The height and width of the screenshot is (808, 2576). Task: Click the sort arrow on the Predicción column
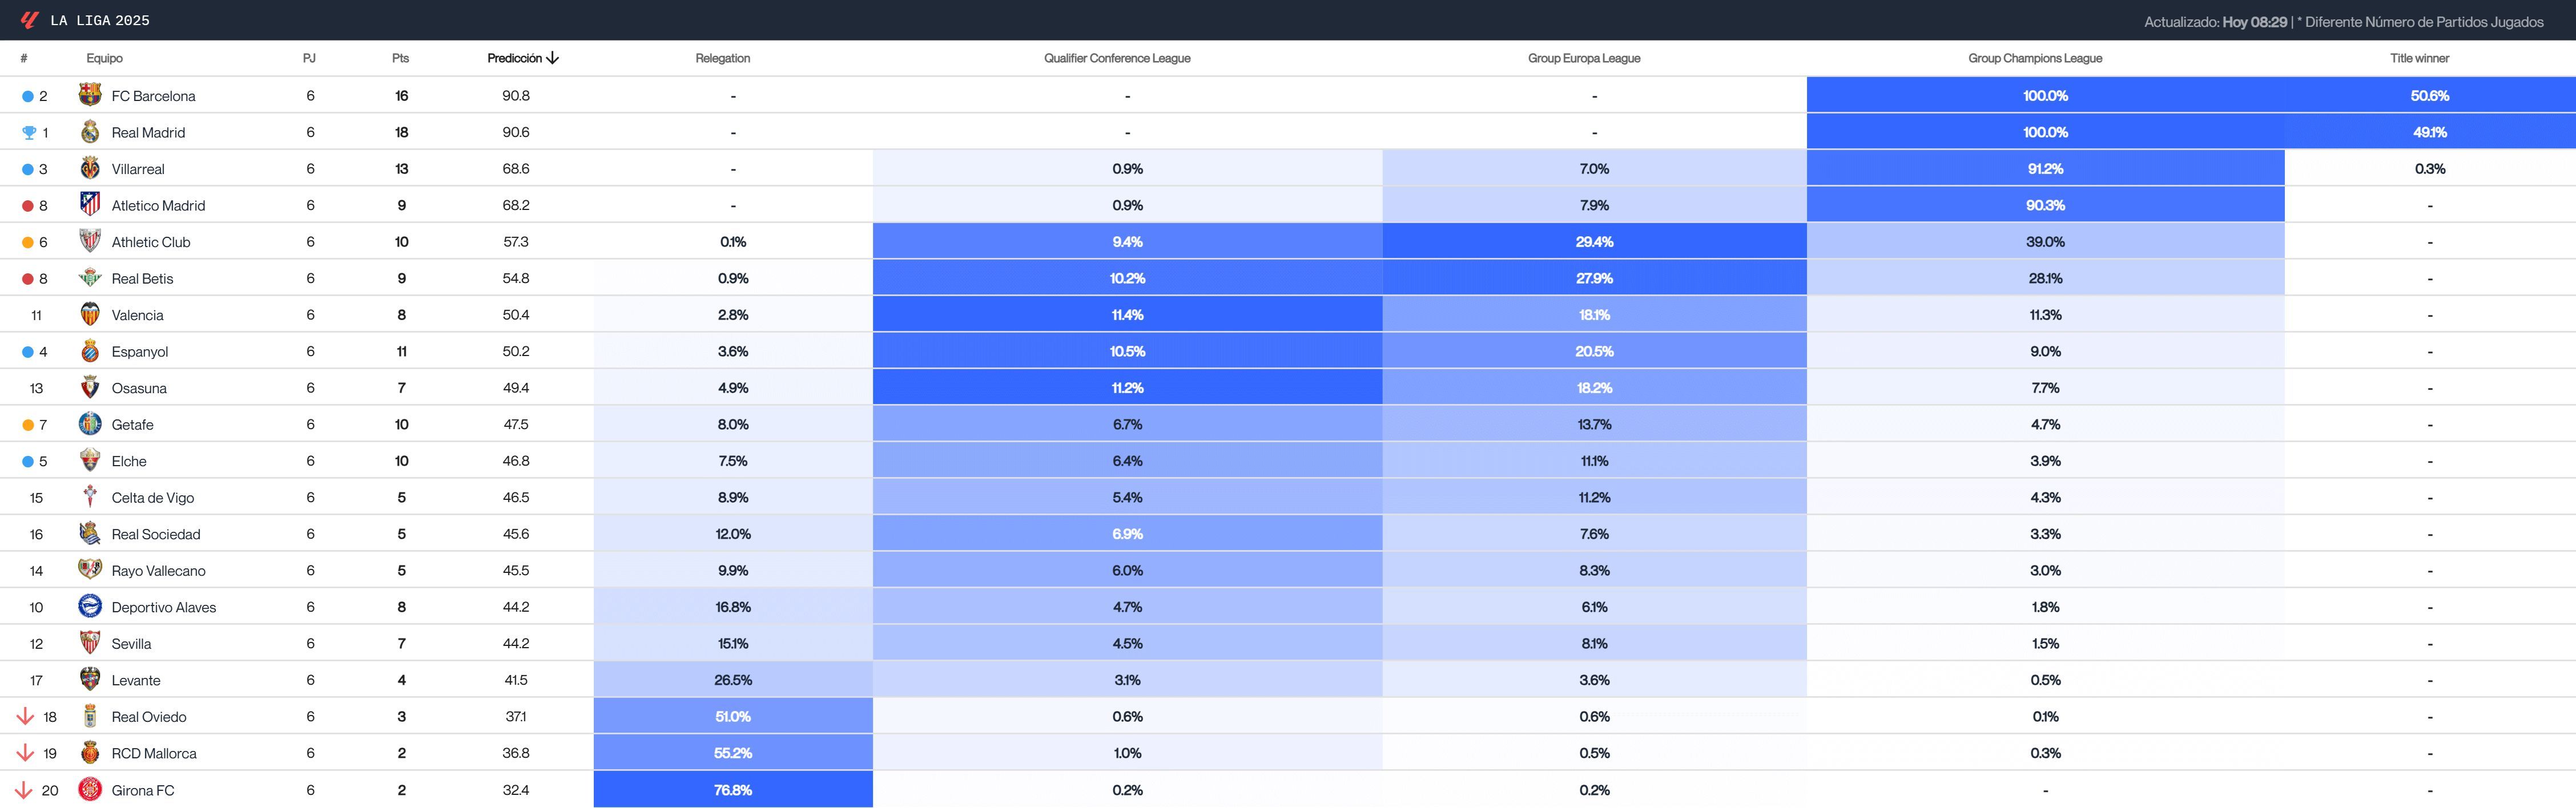pyautogui.click(x=552, y=58)
